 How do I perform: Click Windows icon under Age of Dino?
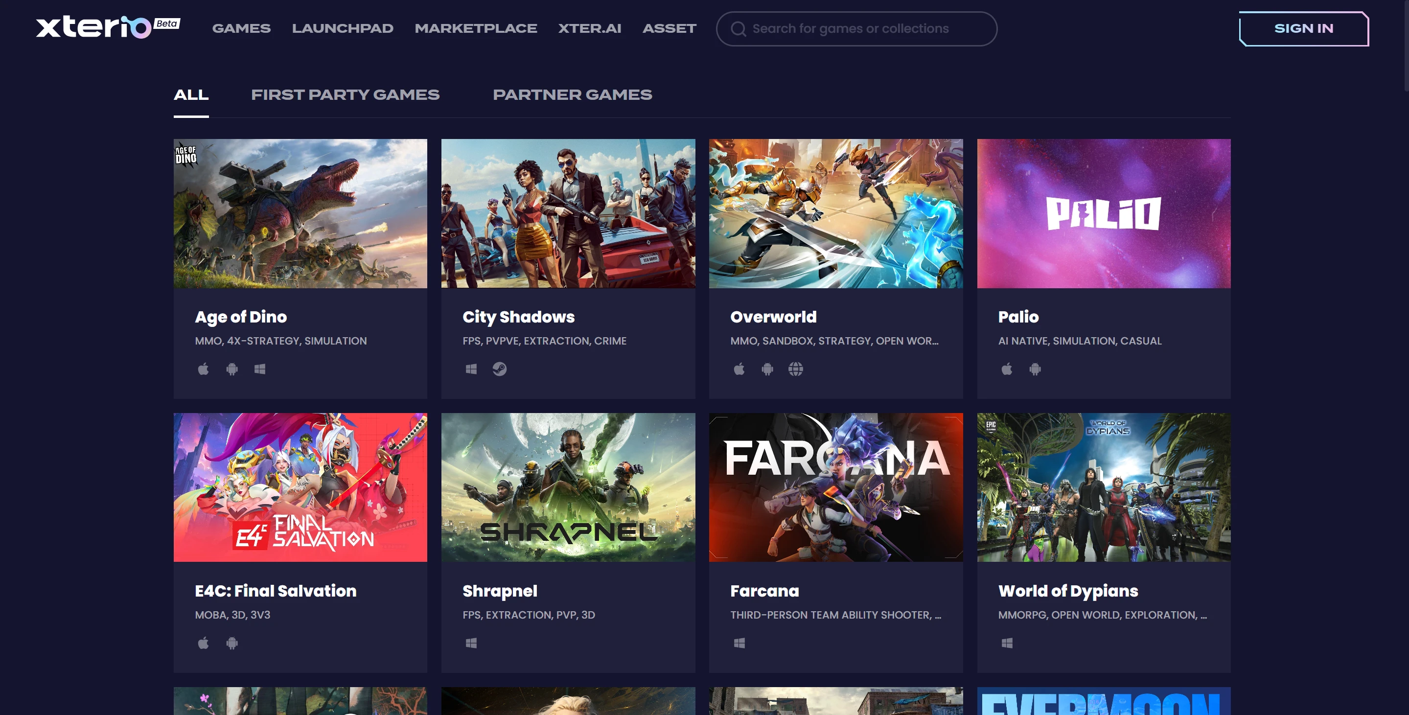pyautogui.click(x=260, y=369)
